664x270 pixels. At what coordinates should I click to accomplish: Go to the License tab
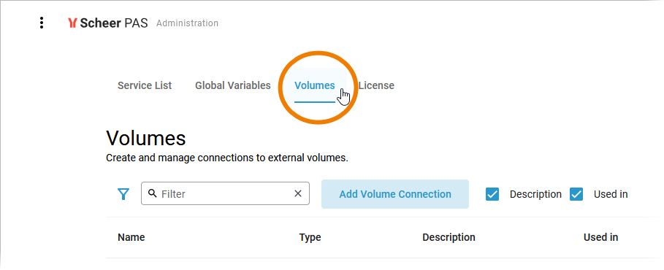coord(376,85)
